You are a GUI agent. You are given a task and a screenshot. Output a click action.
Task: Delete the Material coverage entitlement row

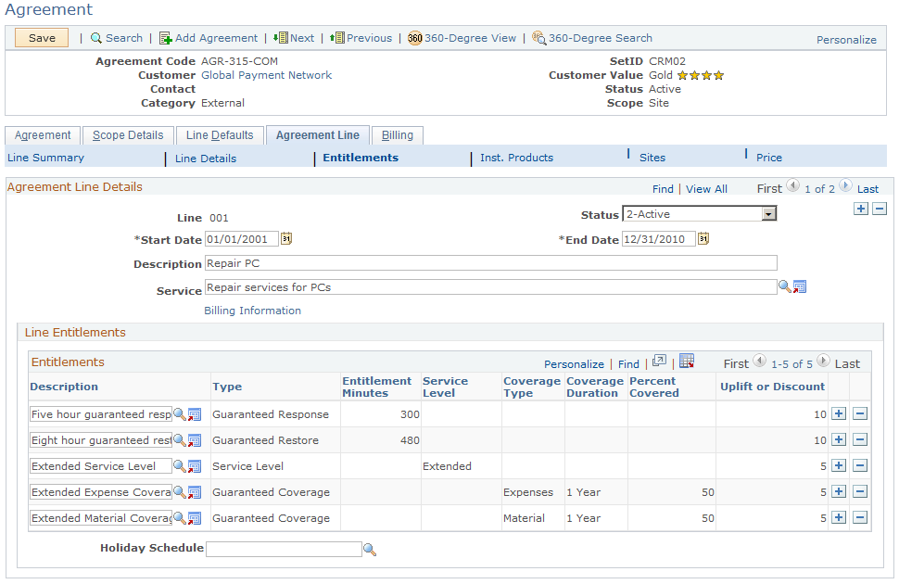coord(860,517)
